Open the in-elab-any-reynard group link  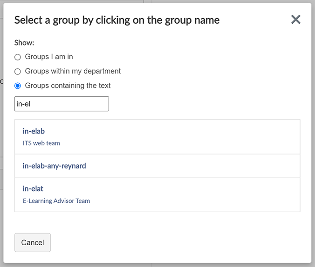(x=54, y=166)
